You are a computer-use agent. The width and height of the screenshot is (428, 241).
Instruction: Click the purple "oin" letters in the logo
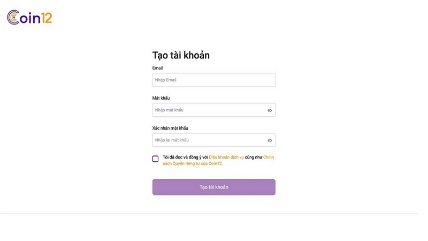[29, 18]
